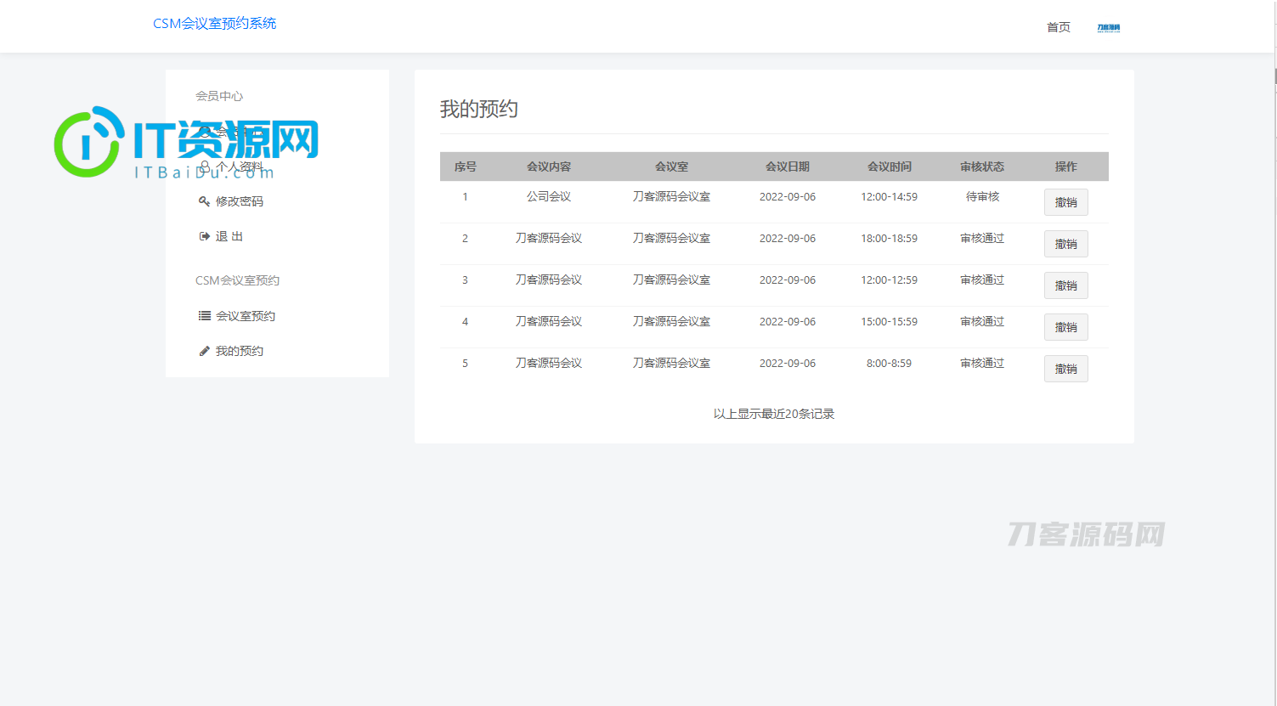Select the 8:00-8:59 time cell
This screenshot has width=1277, height=706.
click(x=889, y=363)
